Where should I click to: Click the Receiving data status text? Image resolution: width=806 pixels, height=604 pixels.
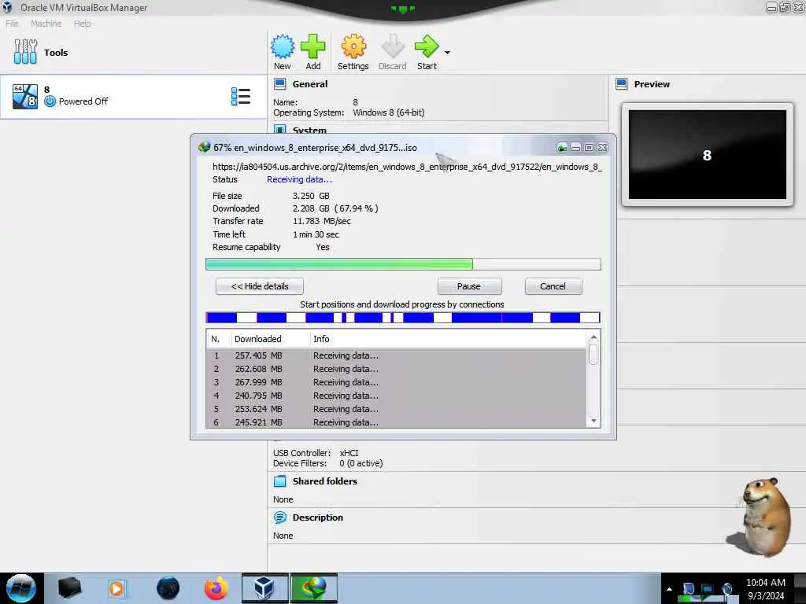click(x=299, y=180)
